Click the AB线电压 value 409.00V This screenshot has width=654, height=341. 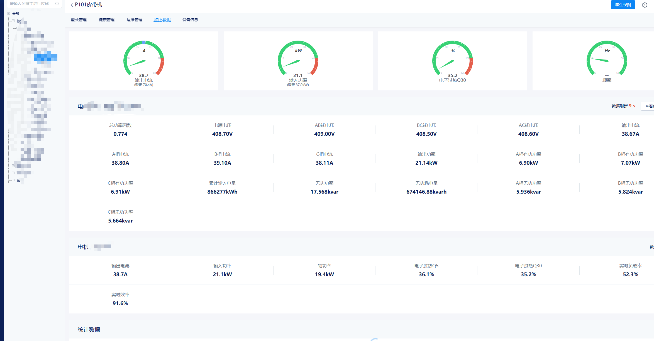[324, 134]
